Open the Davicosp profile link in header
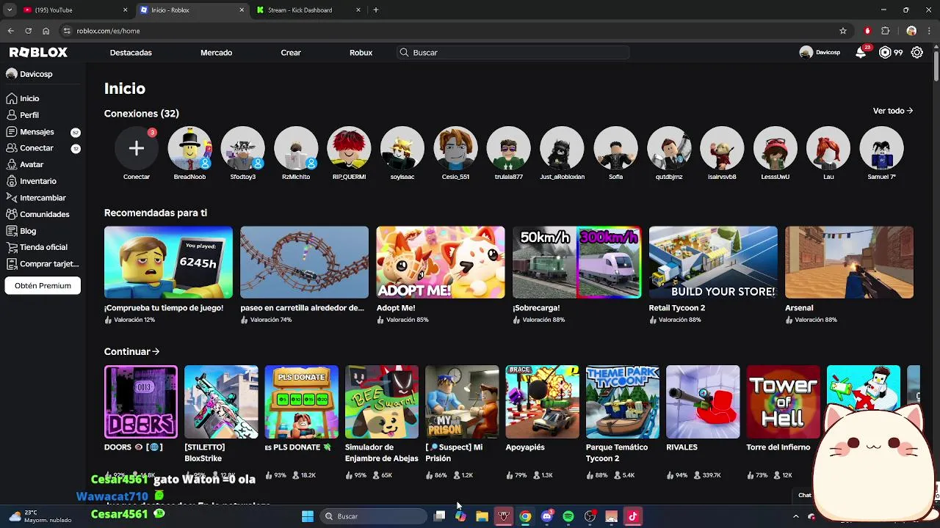The image size is (940, 528). [820, 52]
